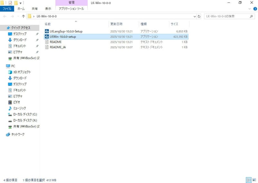Select the LKWin-10.0.0-setup application icon
The image size is (258, 183).
pos(47,37)
